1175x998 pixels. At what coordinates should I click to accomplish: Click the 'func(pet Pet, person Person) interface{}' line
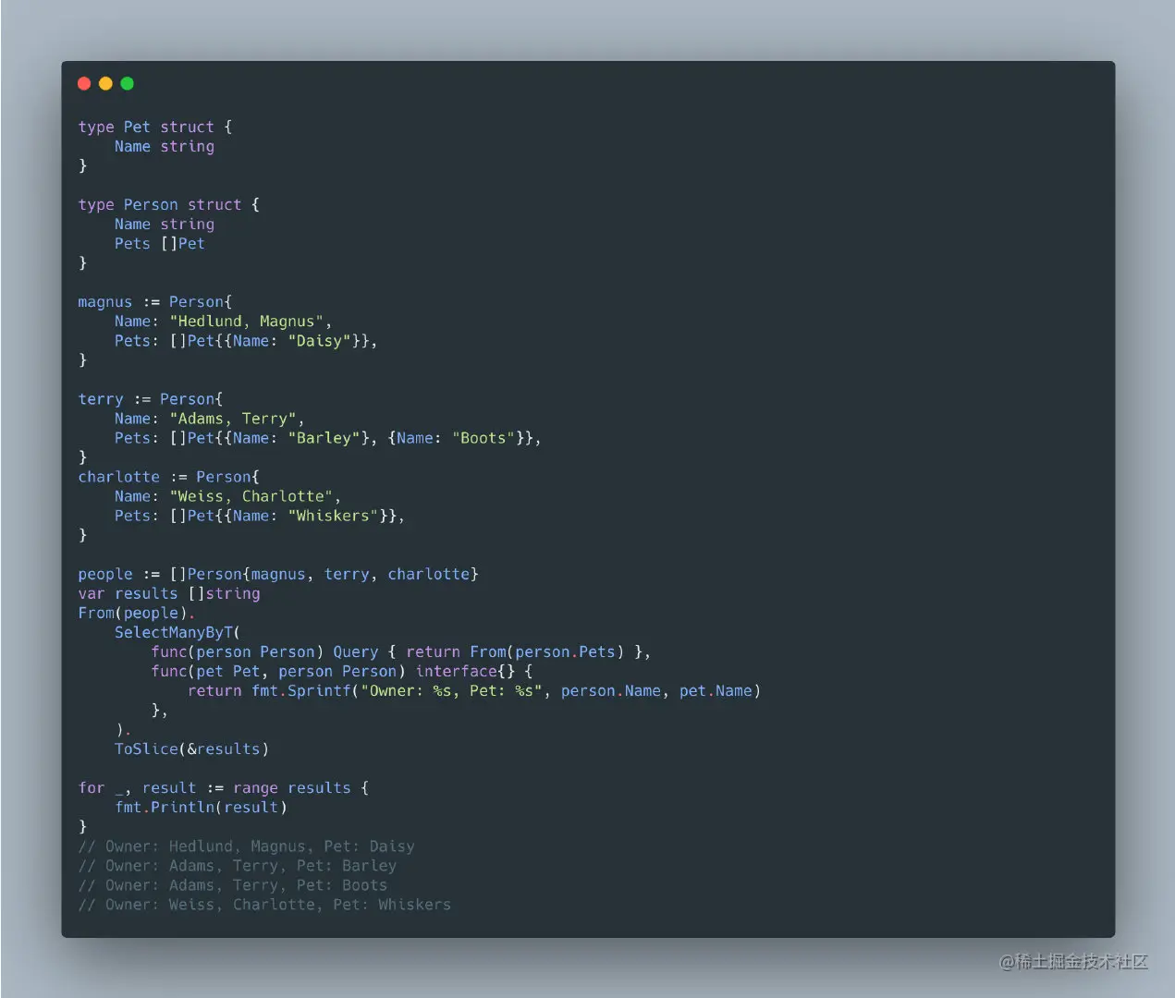[x=342, y=671]
